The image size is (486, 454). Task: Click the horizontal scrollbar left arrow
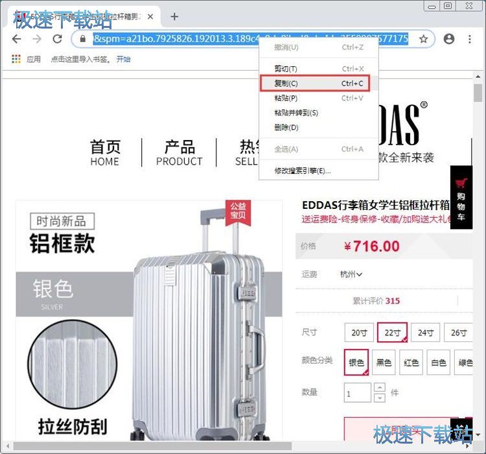point(8,446)
